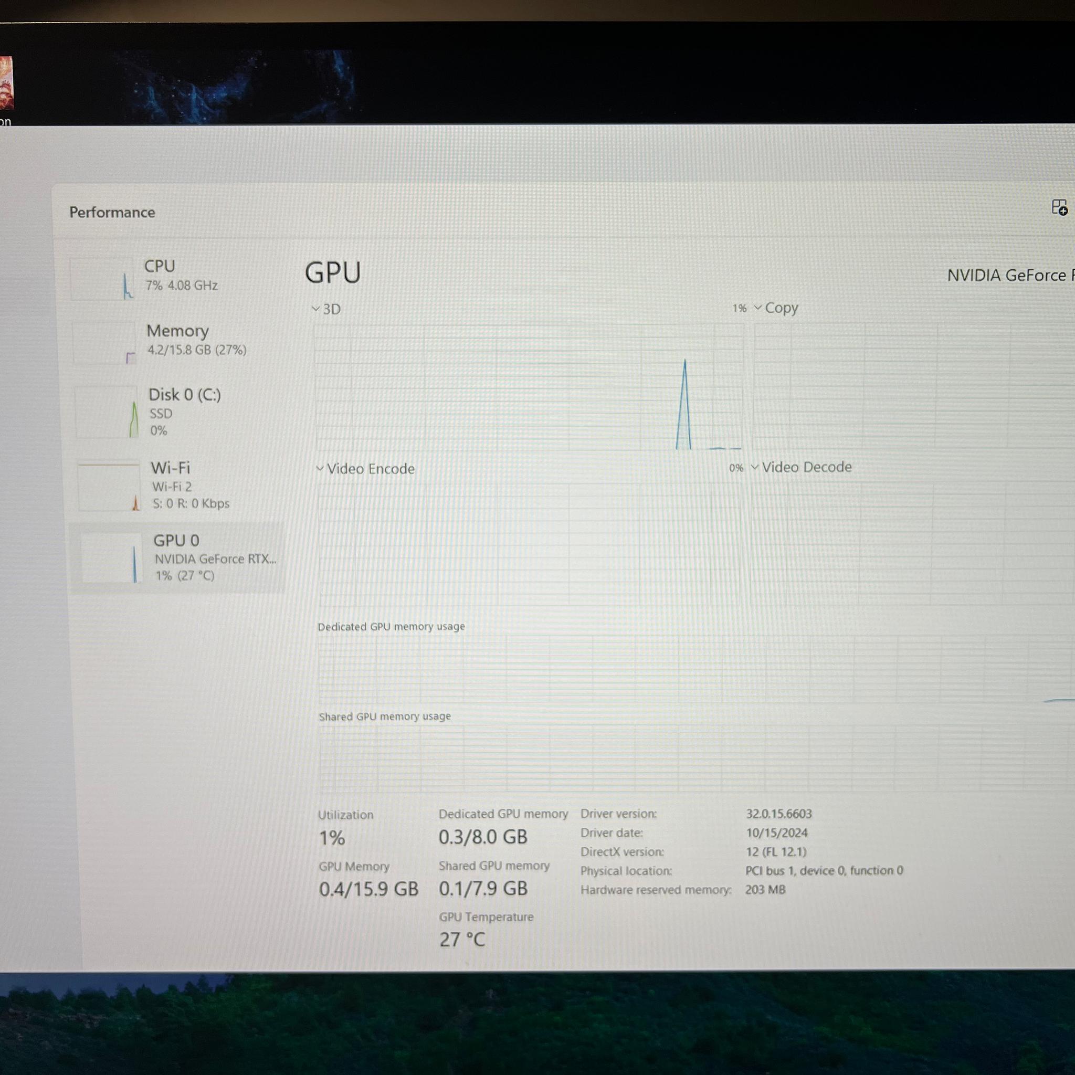The image size is (1075, 1075).
Task: Open the Video Decode engine dropdown
Action: pyautogui.click(x=801, y=467)
